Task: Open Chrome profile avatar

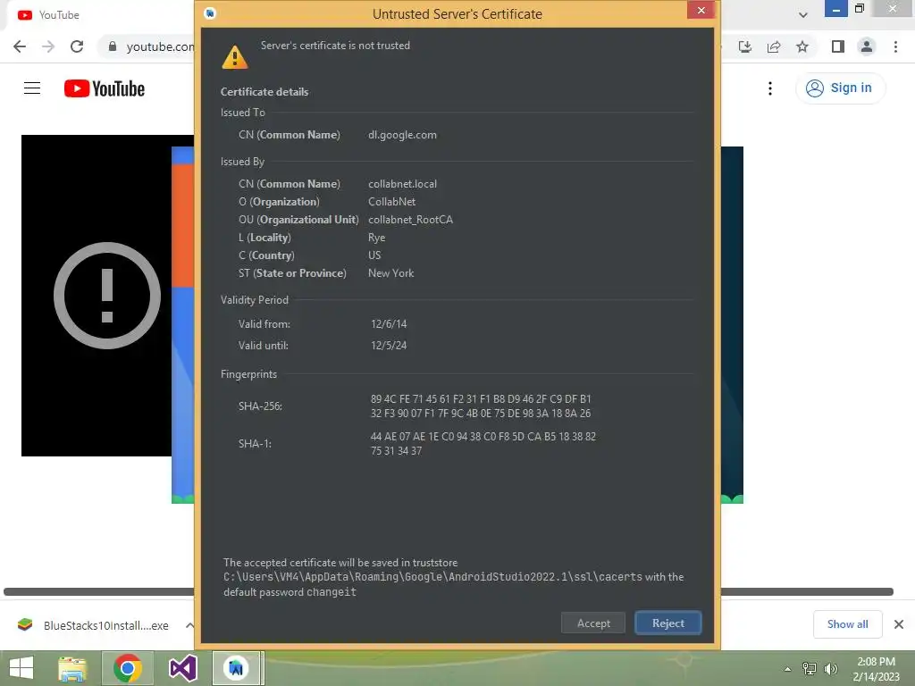Action: pyautogui.click(x=867, y=46)
